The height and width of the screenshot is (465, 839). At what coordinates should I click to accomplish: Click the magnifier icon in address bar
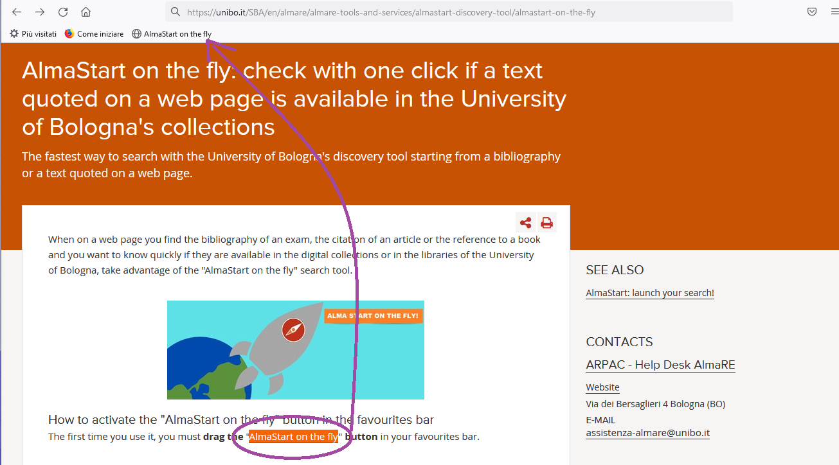[x=176, y=12]
